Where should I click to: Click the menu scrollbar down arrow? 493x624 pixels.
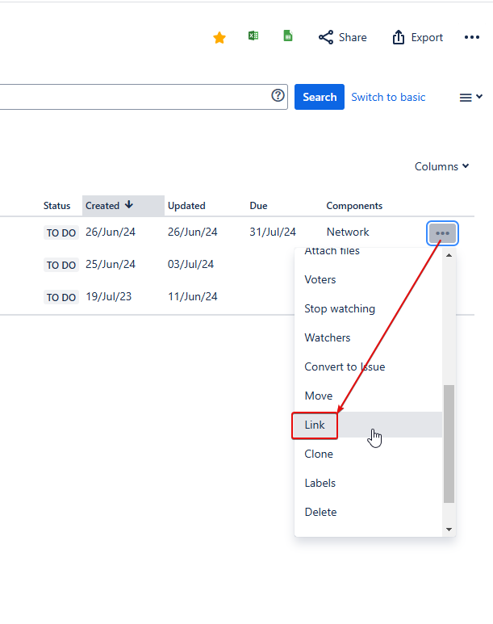(x=449, y=530)
